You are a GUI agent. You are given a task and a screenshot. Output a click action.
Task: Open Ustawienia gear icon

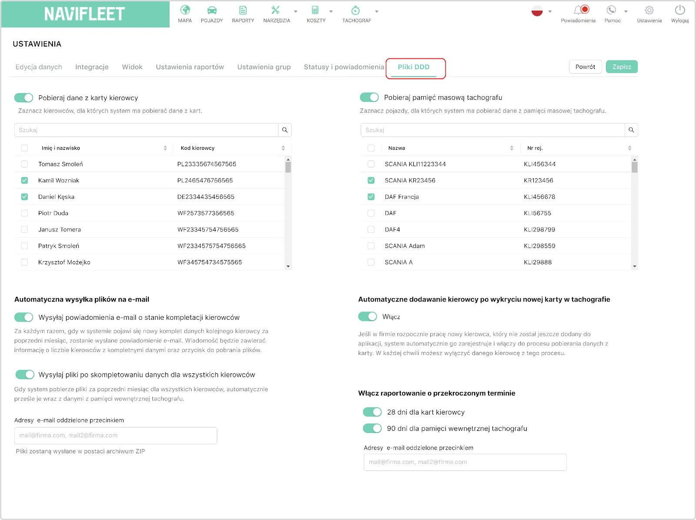(x=649, y=10)
